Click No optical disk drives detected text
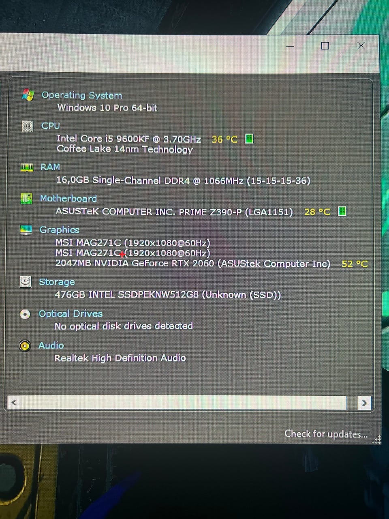Image resolution: width=389 pixels, height=519 pixels. click(124, 326)
